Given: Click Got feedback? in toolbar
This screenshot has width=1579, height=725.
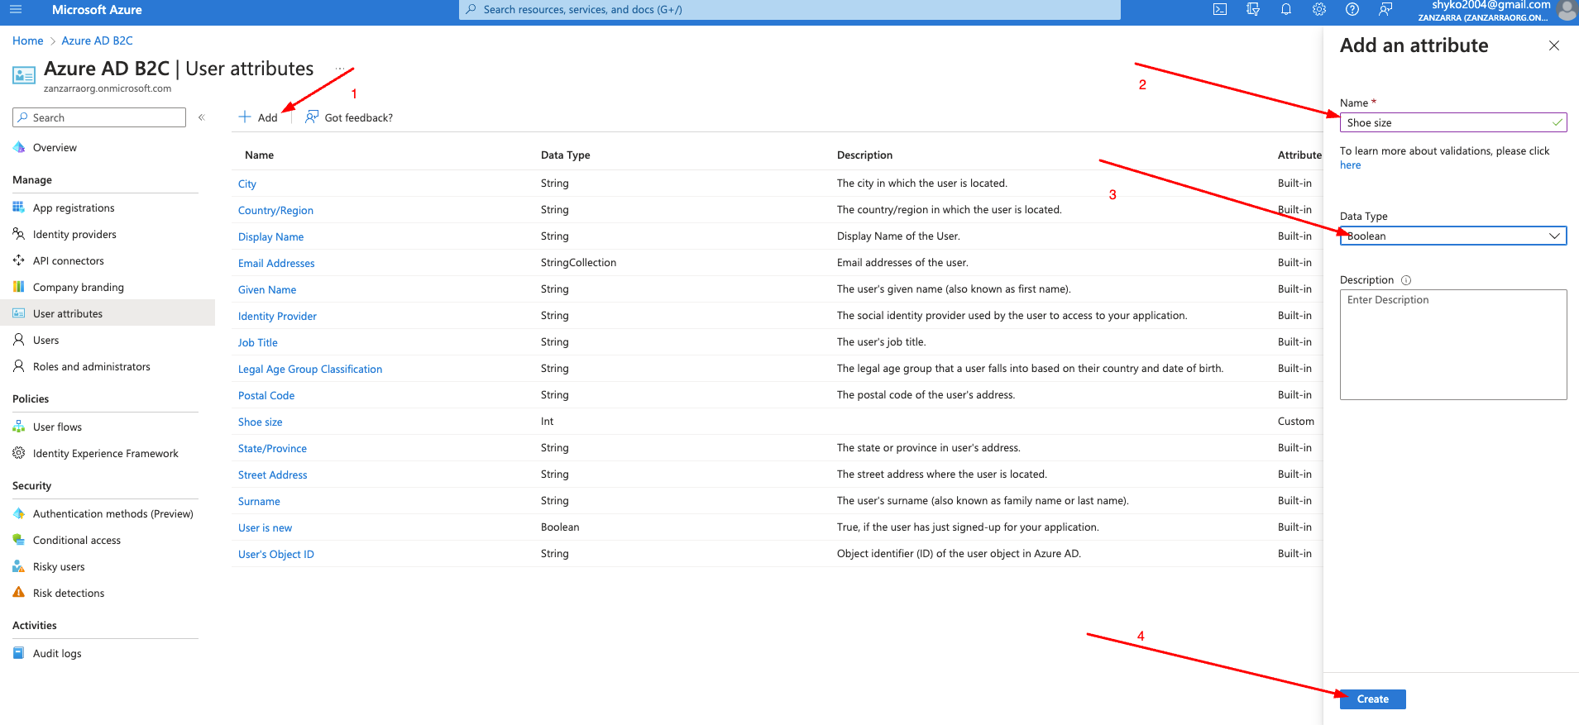Looking at the screenshot, I should [x=349, y=117].
